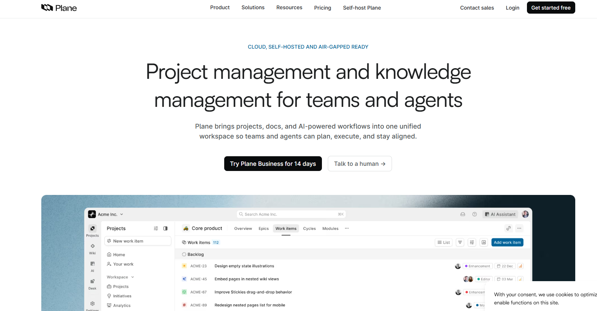Toggle the Projects sidebar collapse panel icon
This screenshot has height=311, width=597.
(x=166, y=228)
